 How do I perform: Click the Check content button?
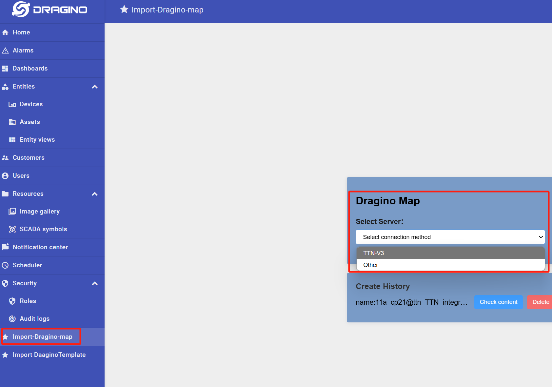[499, 302]
